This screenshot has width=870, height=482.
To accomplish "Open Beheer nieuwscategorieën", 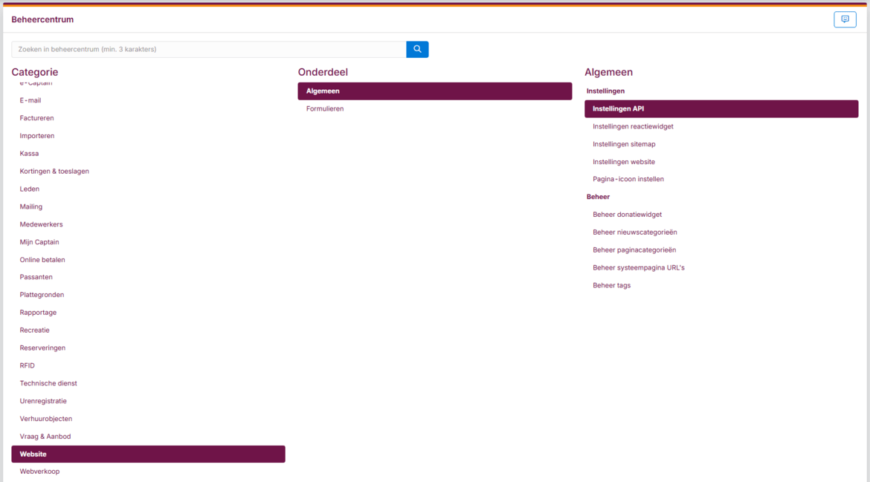I will tap(634, 232).
